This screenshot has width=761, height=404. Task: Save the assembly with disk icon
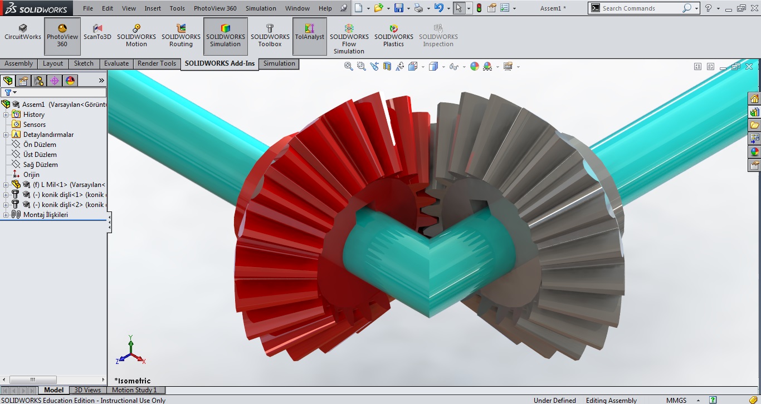[x=398, y=8]
